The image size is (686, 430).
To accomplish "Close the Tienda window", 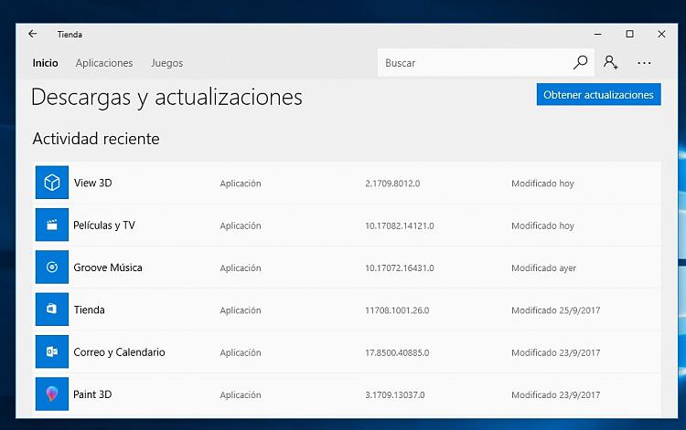I will tap(661, 34).
